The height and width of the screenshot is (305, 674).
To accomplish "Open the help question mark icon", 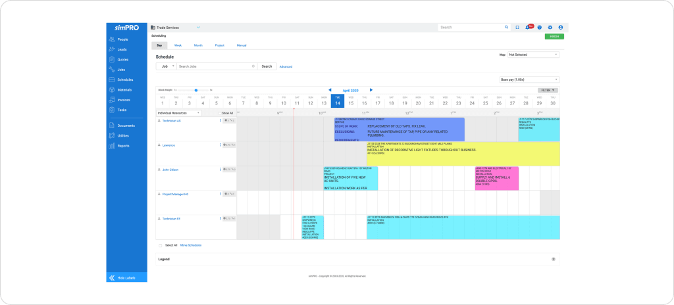I will pyautogui.click(x=540, y=27).
